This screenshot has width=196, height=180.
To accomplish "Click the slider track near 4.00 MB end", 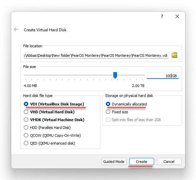I will [29, 75].
